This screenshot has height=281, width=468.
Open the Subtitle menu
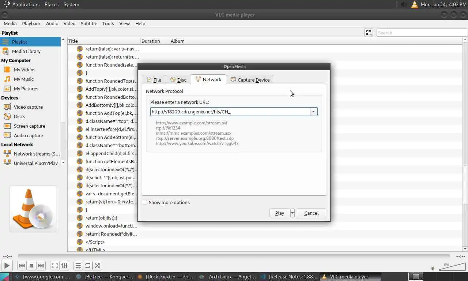[89, 23]
